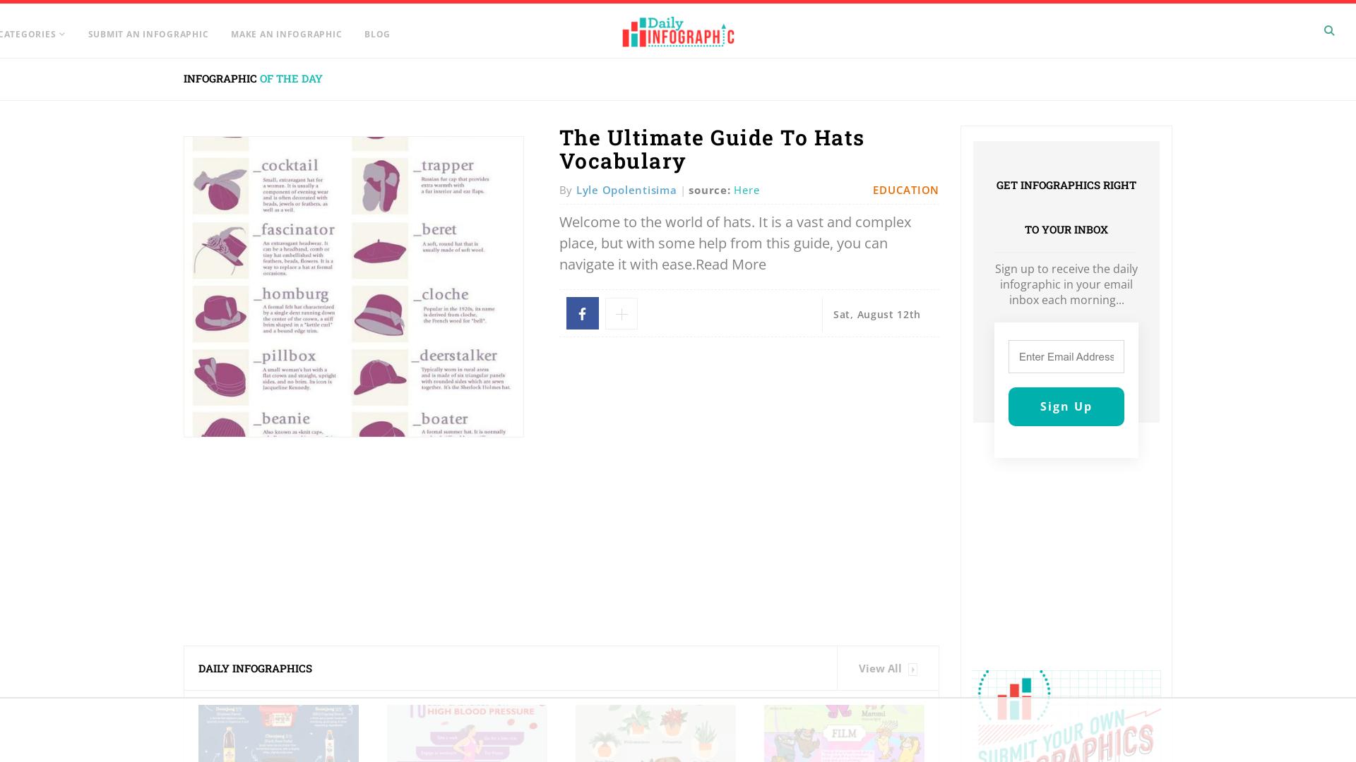Click the MAKE AN INFOGRAPHIC navigation tab
Image resolution: width=1356 pixels, height=762 pixels.
pyautogui.click(x=286, y=33)
